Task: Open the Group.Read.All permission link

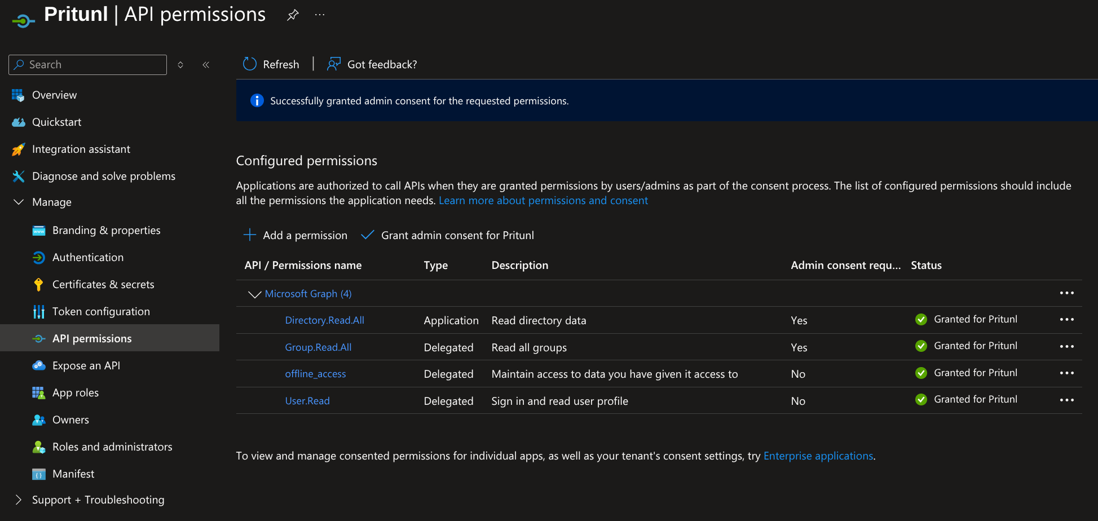Action: point(318,347)
